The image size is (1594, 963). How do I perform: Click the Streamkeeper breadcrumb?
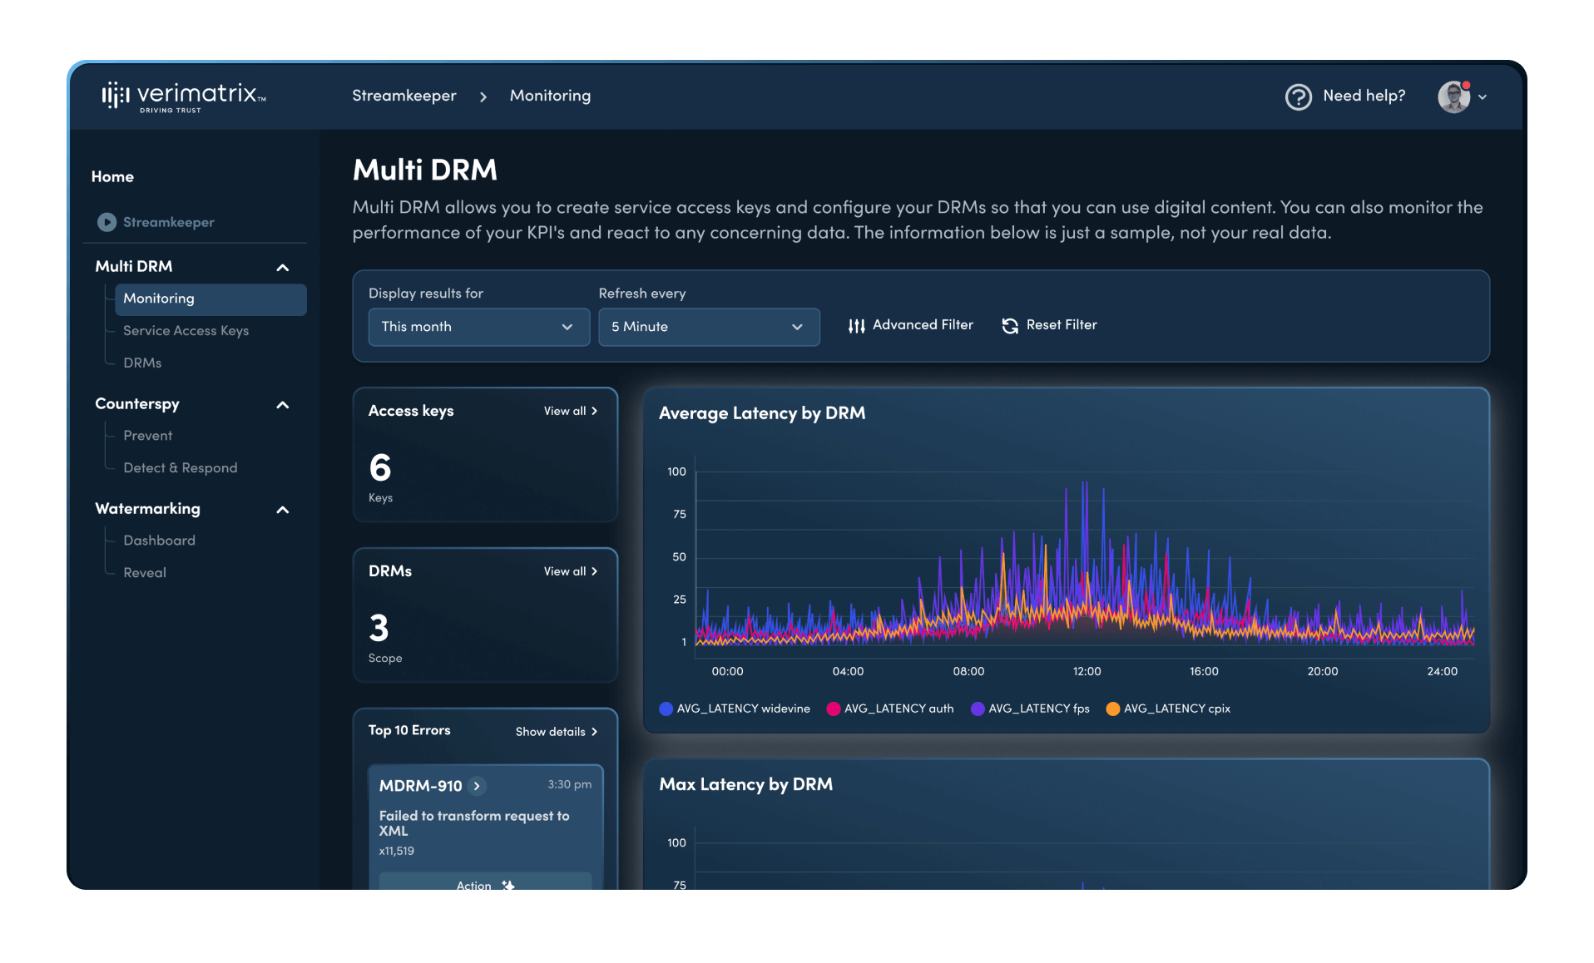coord(404,96)
